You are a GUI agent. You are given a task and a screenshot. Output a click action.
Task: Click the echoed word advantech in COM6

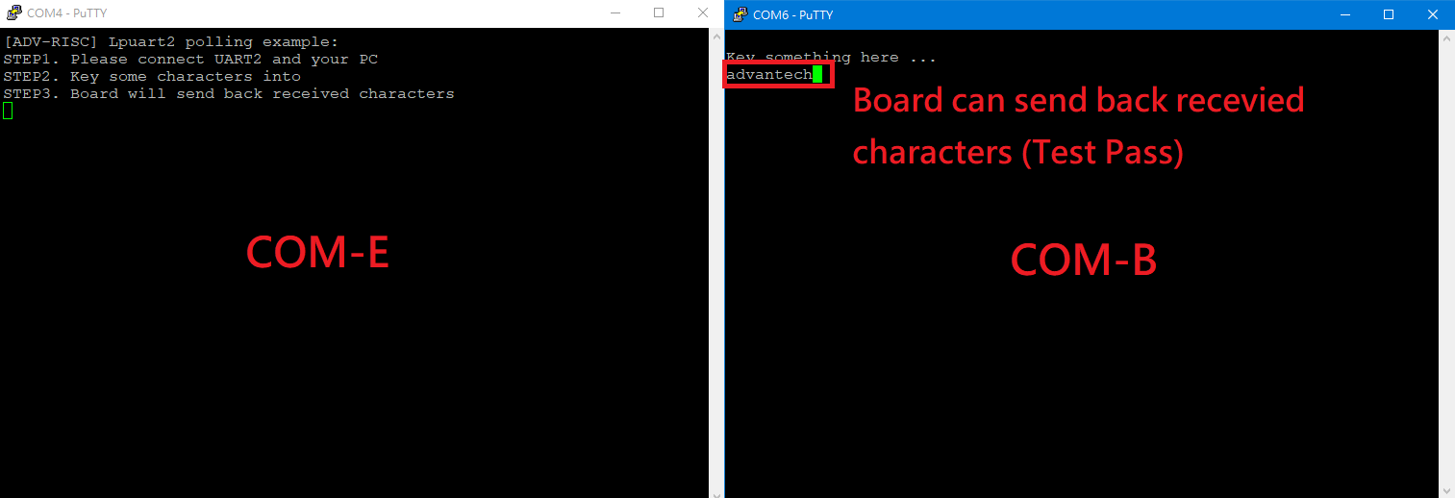[768, 75]
